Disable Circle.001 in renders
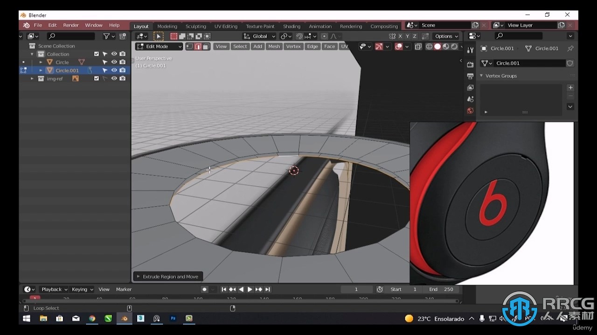The width and height of the screenshot is (597, 335). coord(122,70)
